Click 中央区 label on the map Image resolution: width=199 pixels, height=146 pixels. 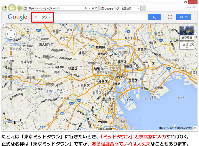(x=119, y=77)
